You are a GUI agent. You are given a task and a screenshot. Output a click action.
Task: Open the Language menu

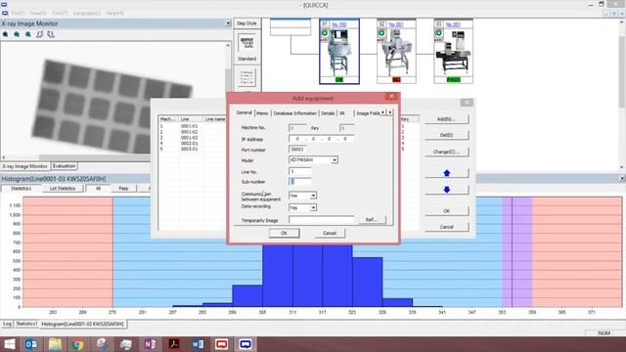point(87,13)
